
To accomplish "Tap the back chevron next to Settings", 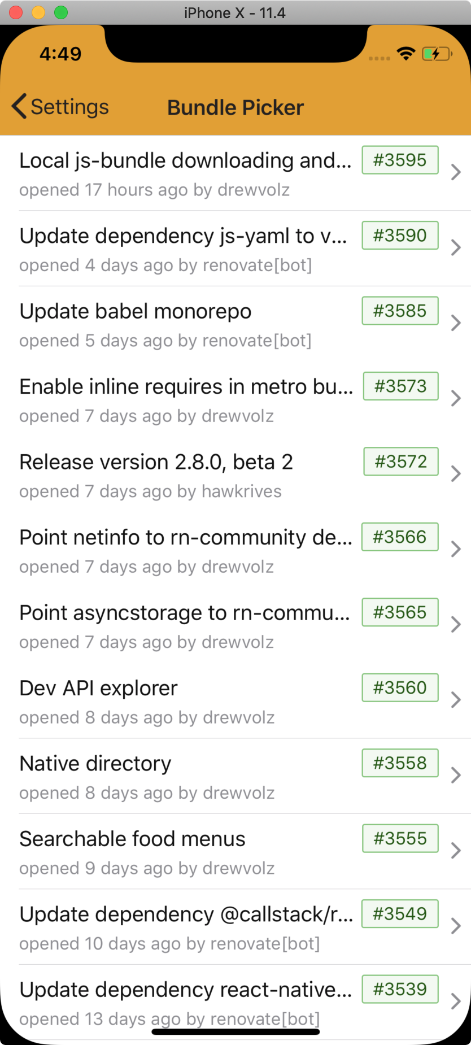I will click(x=19, y=107).
